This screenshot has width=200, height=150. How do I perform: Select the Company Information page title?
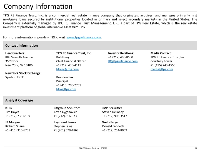[x=38, y=6]
